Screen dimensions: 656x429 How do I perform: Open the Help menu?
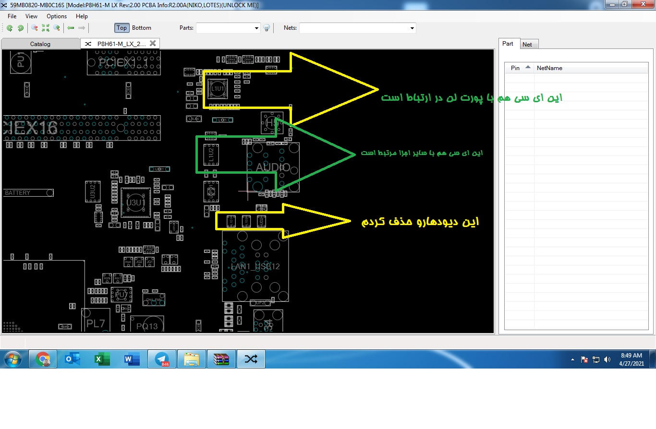(x=82, y=16)
